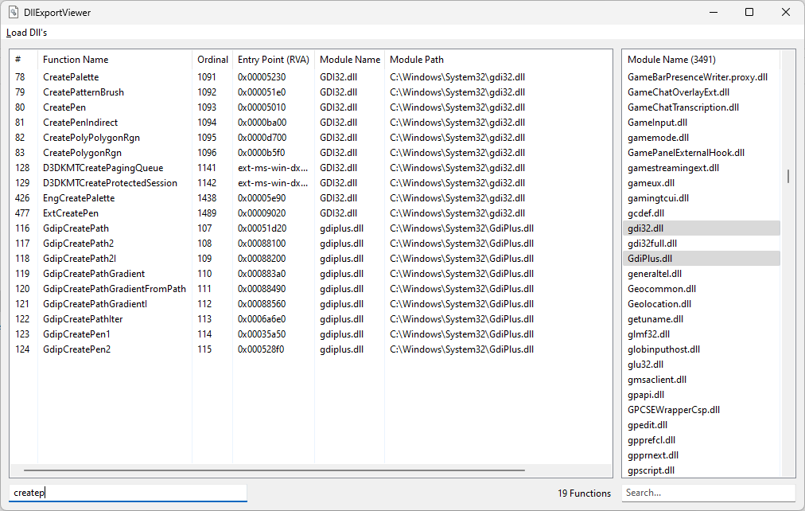Viewport: 805px width, 511px height.
Task: Select the CreatePatternBrush row
Action: [x=310, y=92]
